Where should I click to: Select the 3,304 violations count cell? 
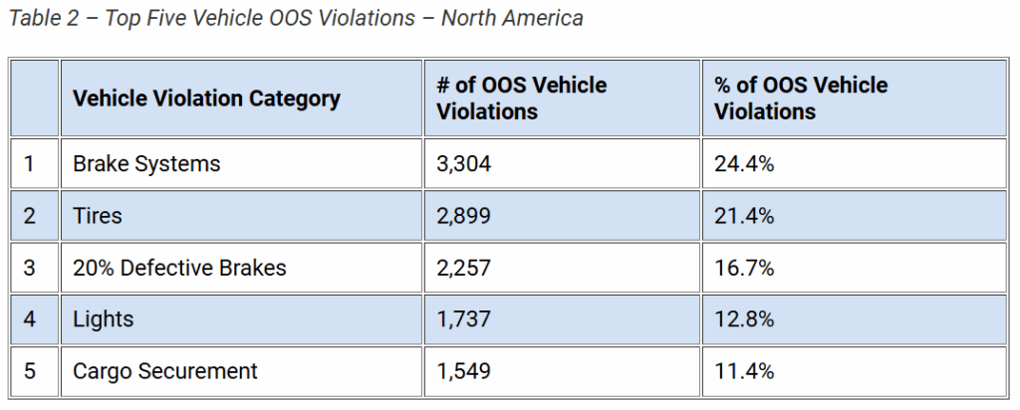coord(464,163)
